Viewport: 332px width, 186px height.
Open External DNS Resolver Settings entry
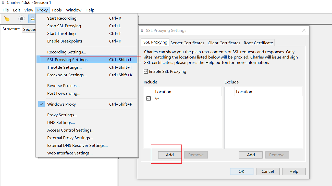87,146
